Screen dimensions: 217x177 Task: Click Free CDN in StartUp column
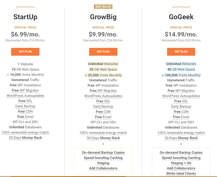tap(25, 111)
